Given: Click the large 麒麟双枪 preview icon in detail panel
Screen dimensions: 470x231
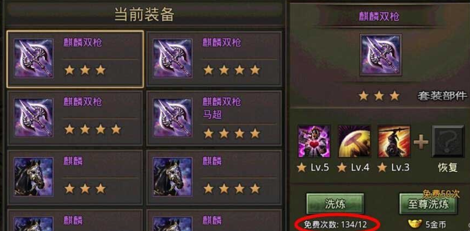Looking at the screenshot, I should 380,54.
